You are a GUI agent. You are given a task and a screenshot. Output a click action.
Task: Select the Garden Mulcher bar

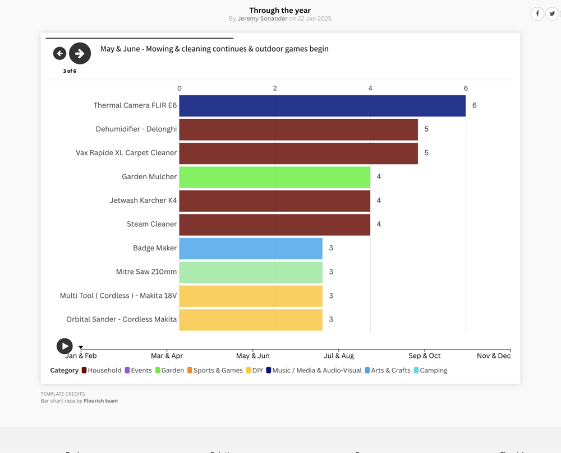pos(275,177)
